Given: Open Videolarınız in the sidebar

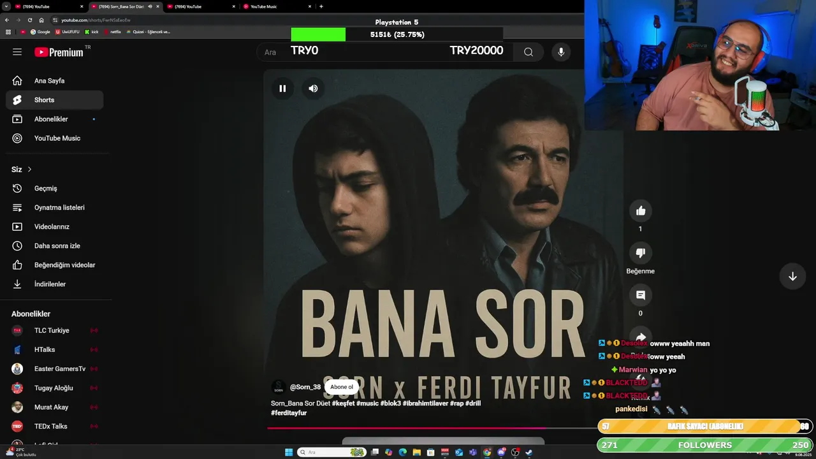Looking at the screenshot, I should 55,227.
